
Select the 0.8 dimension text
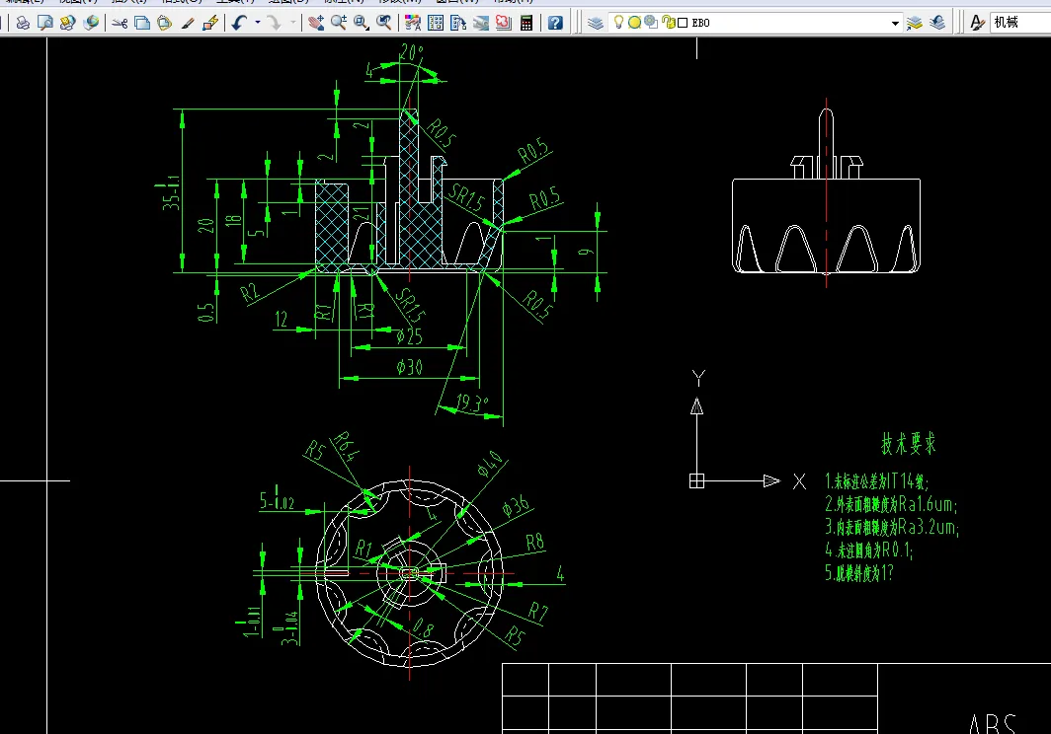(x=423, y=627)
